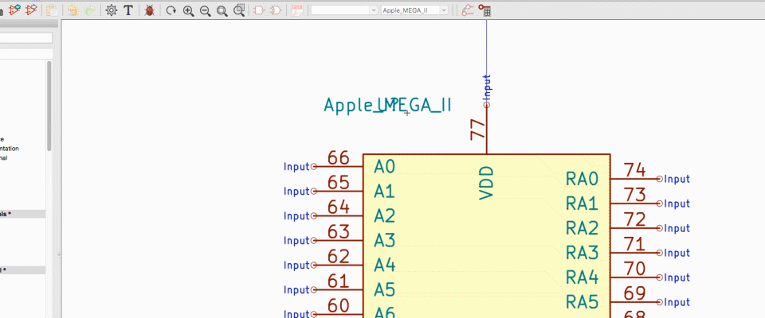Zoom out with the magnifier minus icon
This screenshot has height=318, width=765.
(206, 10)
